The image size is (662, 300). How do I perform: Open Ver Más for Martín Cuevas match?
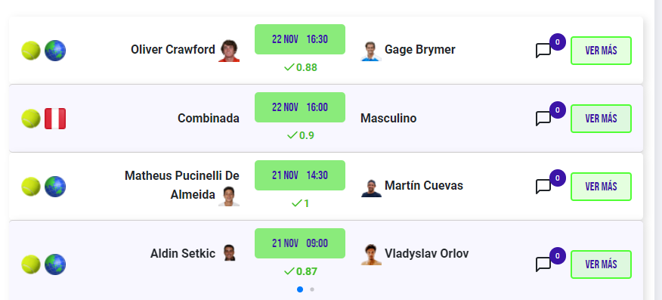tap(602, 187)
